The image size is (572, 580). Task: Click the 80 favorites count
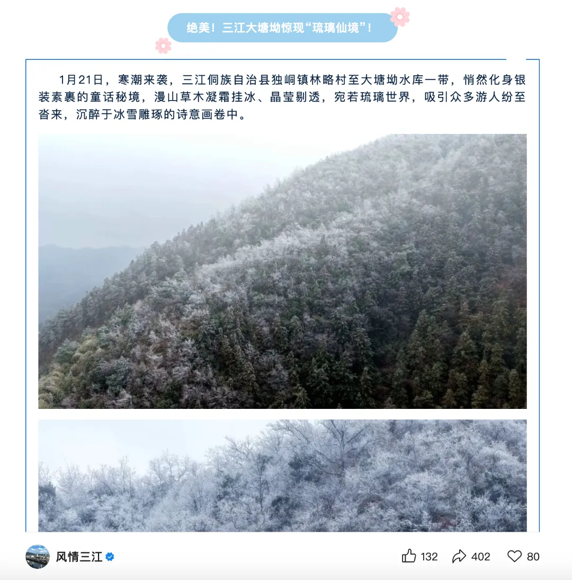[x=533, y=557]
